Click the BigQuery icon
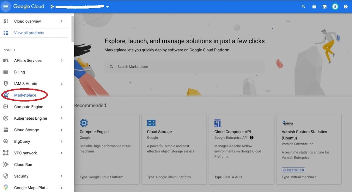 coord(6,141)
